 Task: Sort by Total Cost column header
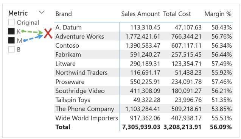pyautogui.click(x=177, y=14)
